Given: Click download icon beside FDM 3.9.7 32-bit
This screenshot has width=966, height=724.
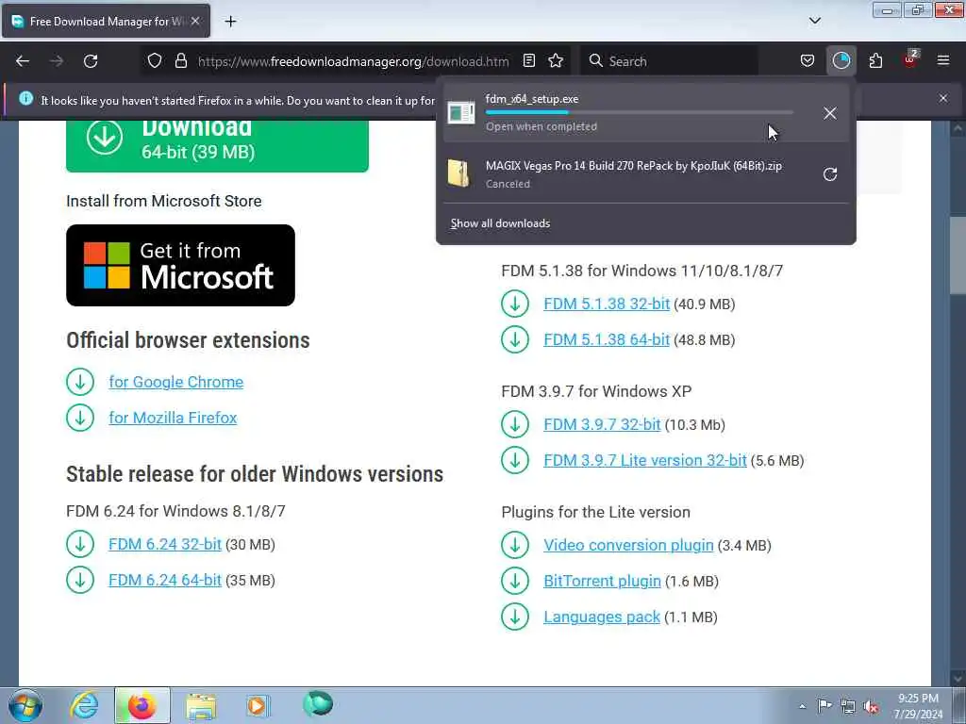Looking at the screenshot, I should [515, 424].
